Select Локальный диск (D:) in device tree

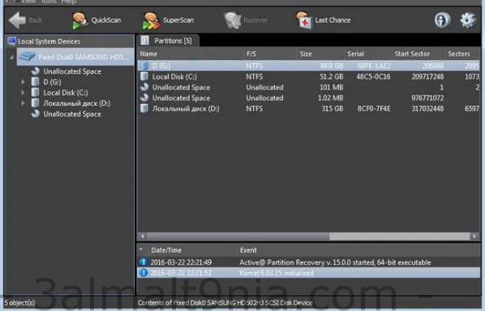[x=77, y=103]
